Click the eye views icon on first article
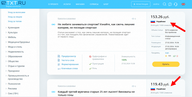The width and height of the screenshot is (192, 97). point(133,19)
